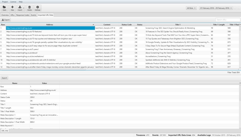Open the Licence menu

[13, 2]
